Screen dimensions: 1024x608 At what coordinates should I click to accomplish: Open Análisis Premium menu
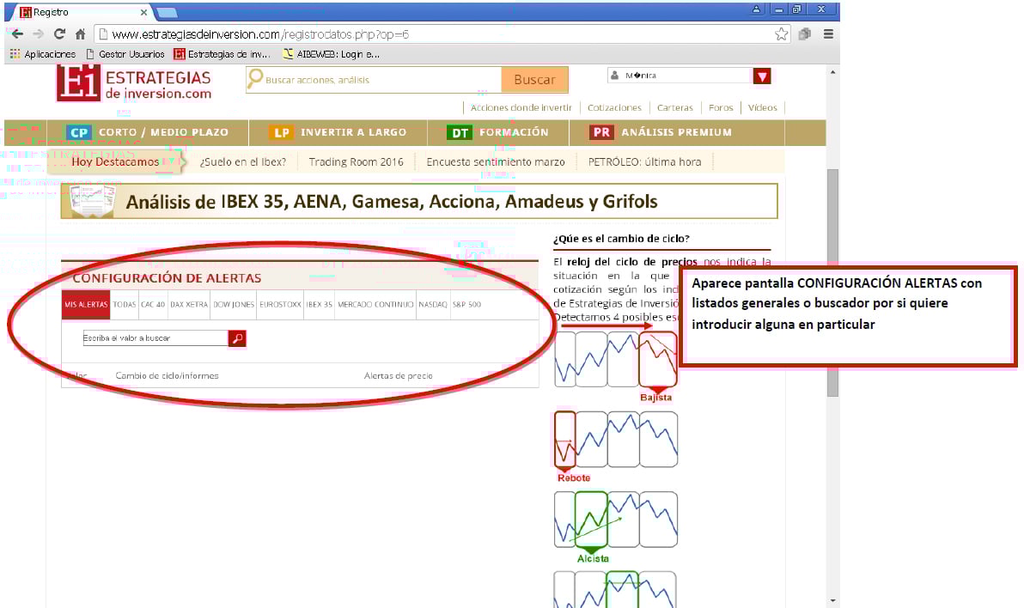[661, 132]
